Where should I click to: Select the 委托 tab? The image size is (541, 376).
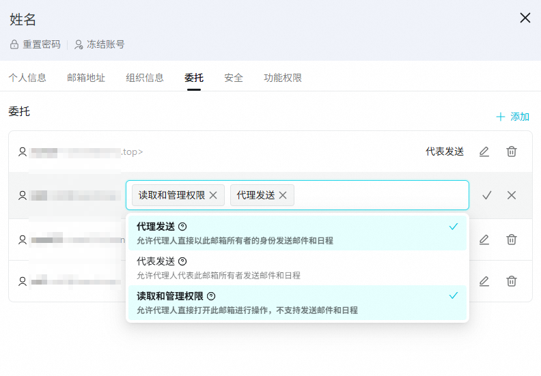point(194,78)
